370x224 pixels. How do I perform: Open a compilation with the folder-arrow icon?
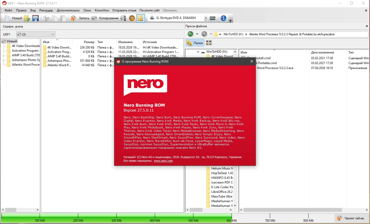coord(27,18)
